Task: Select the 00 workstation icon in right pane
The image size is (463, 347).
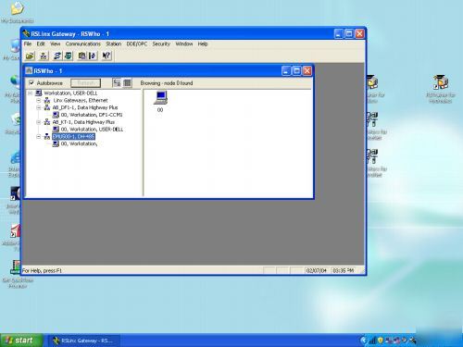Action: point(160,102)
